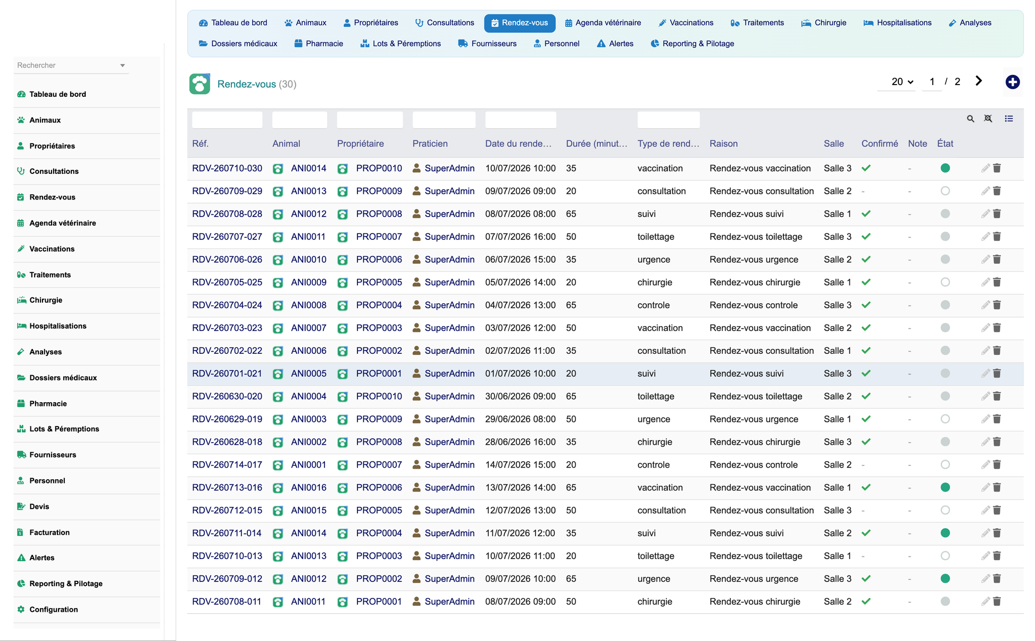Click Consultations stethoscope icon in sidebar
Screen dimensions: 1035x641
point(21,171)
